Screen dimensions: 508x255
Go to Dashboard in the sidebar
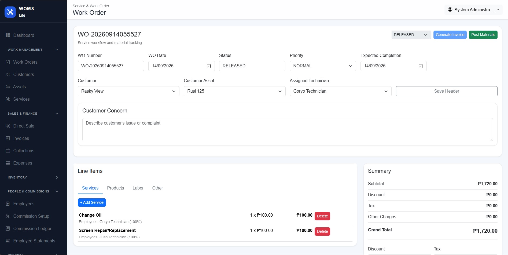coord(24,35)
